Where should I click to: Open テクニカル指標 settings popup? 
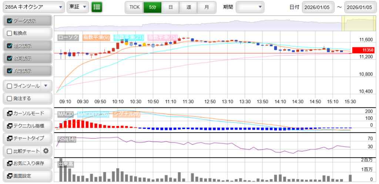tap(27, 126)
